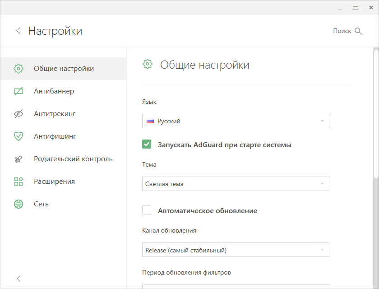Viewport: 379px width, 289px height.
Task: Click the globe icon for Сеть settings
Action: (18, 204)
